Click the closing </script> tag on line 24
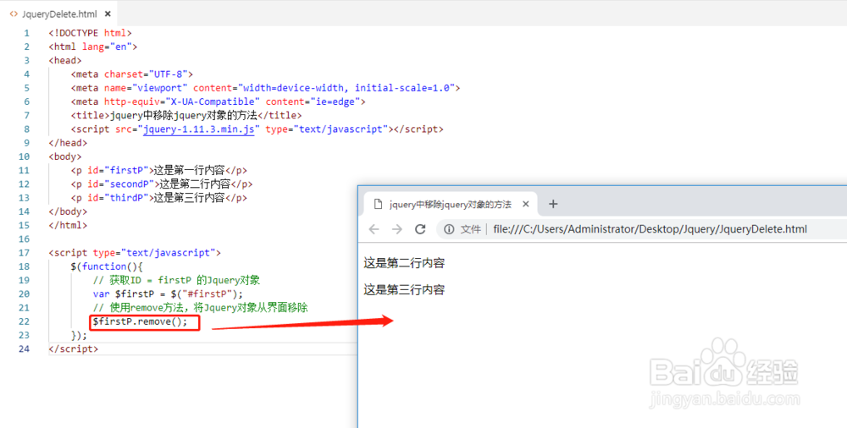 pyautogui.click(x=74, y=349)
